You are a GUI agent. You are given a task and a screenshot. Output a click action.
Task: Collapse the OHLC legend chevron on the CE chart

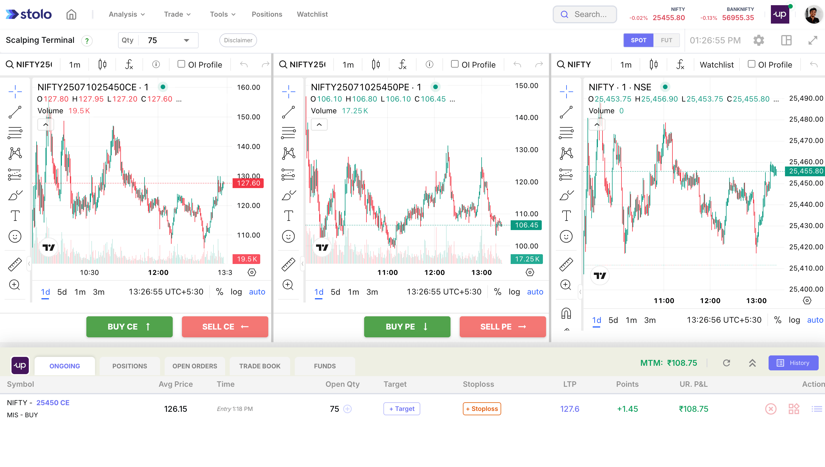[45, 125]
